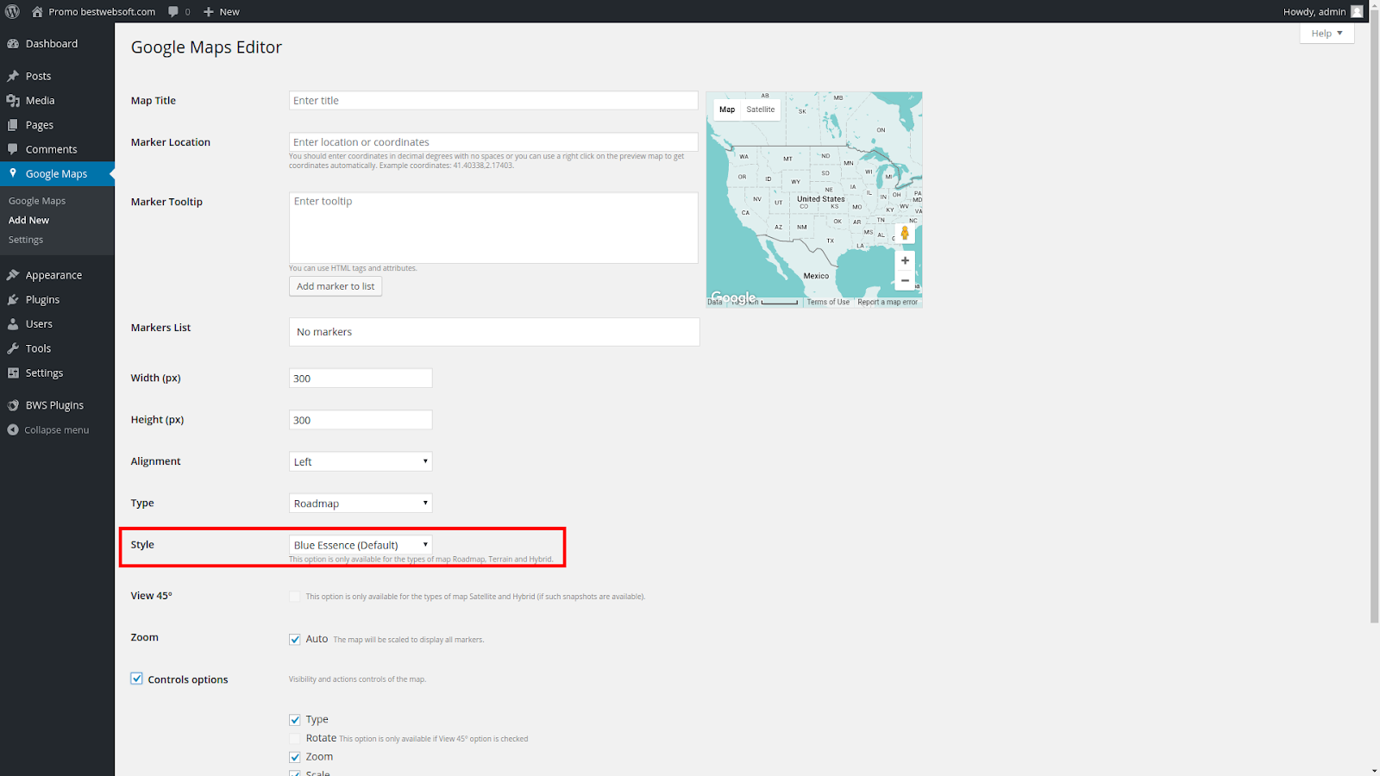This screenshot has height=776, width=1380.
Task: Click the Height (px) field
Action: (361, 420)
